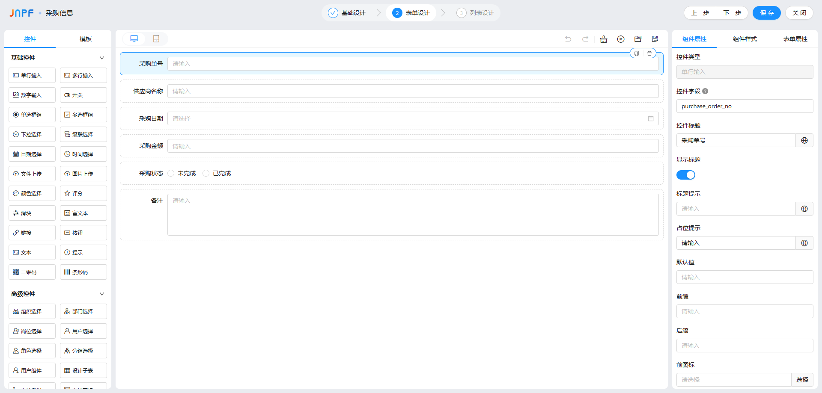
Task: Open the 采购日期 date picker field
Action: point(413,118)
